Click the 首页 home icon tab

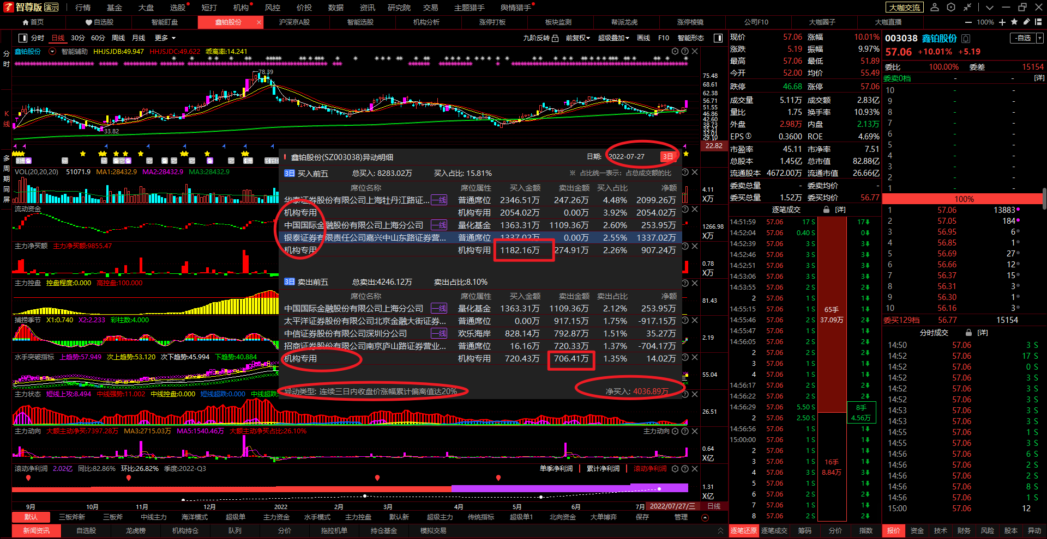(33, 22)
